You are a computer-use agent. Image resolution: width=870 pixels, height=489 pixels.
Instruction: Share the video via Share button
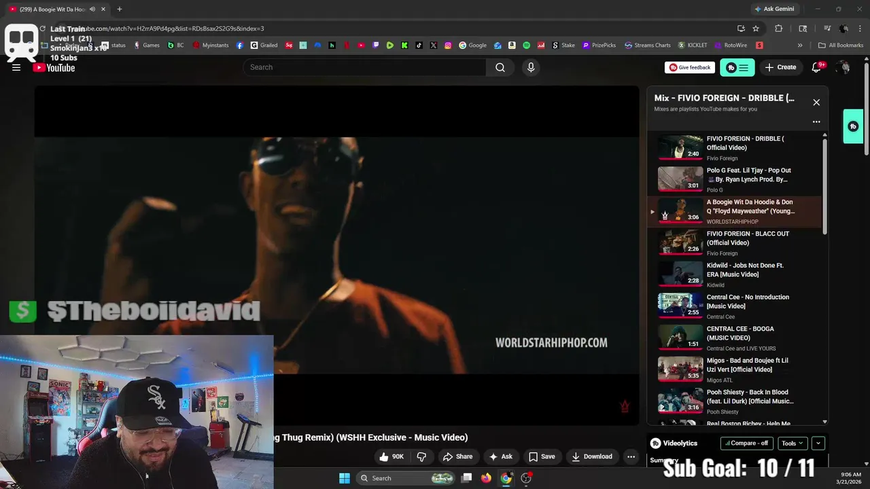tap(457, 456)
